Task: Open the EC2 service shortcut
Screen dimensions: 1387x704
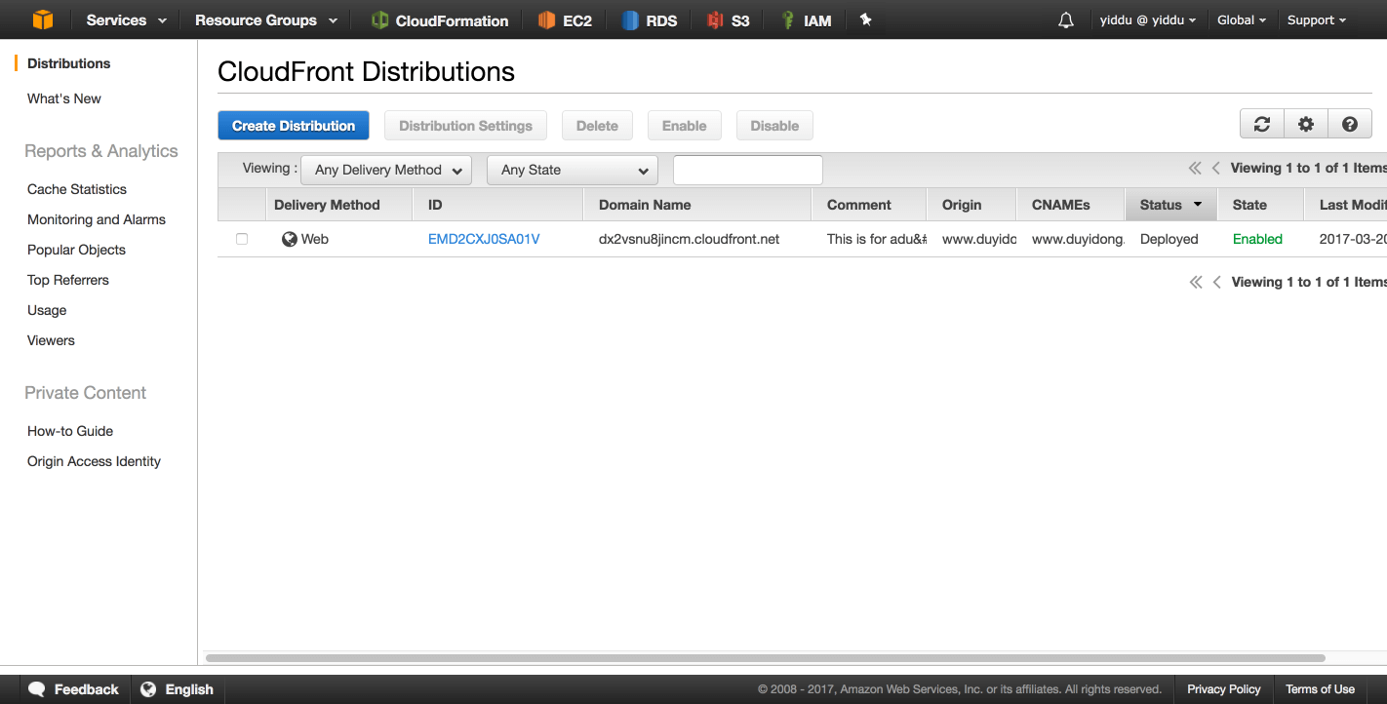Action: click(x=565, y=20)
